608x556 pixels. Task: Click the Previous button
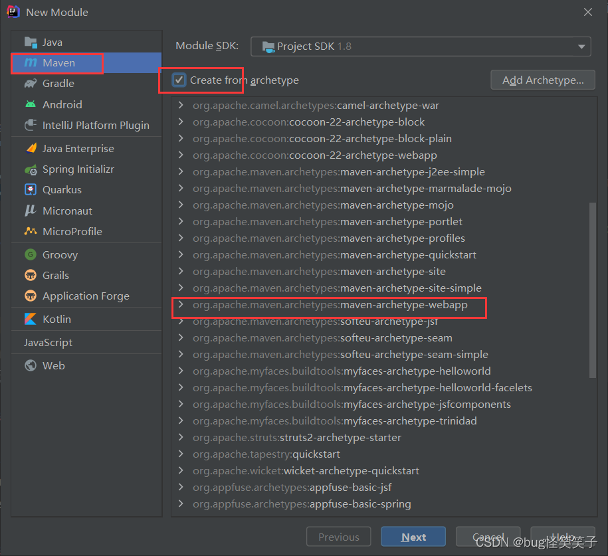pos(338,537)
